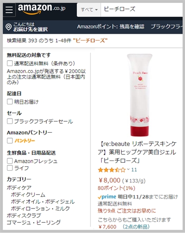
Task: Open the ボディオイル・ボディジェル category
Action: 43,202
